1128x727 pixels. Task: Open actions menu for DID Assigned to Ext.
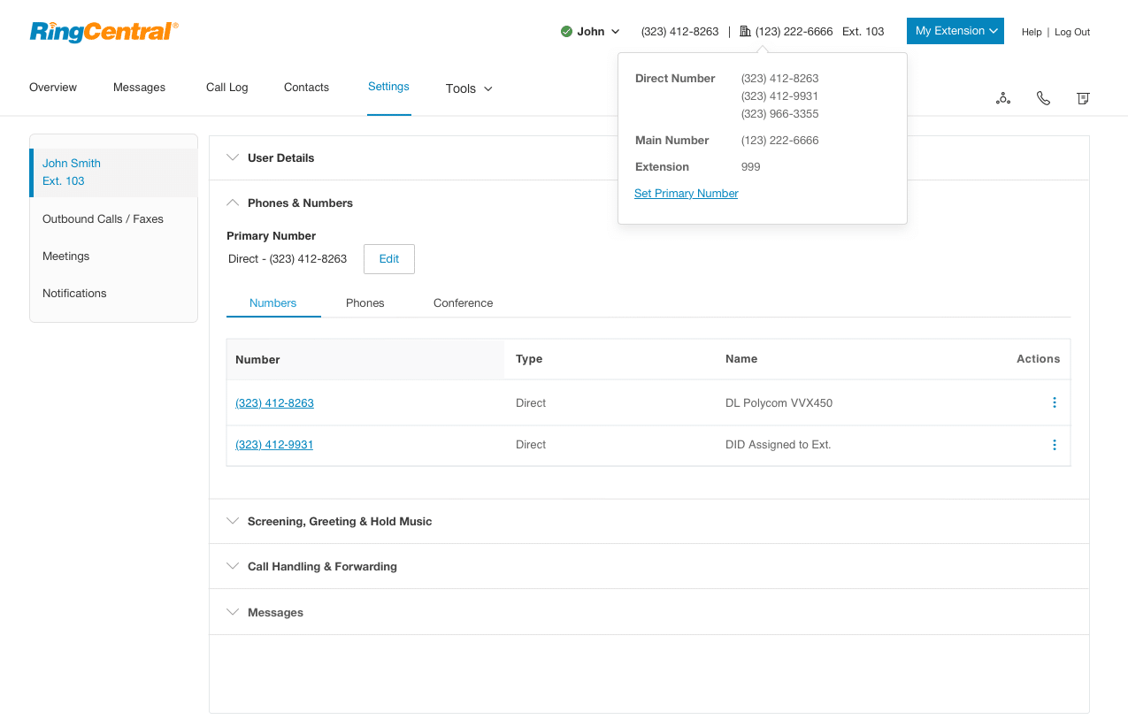1054,445
